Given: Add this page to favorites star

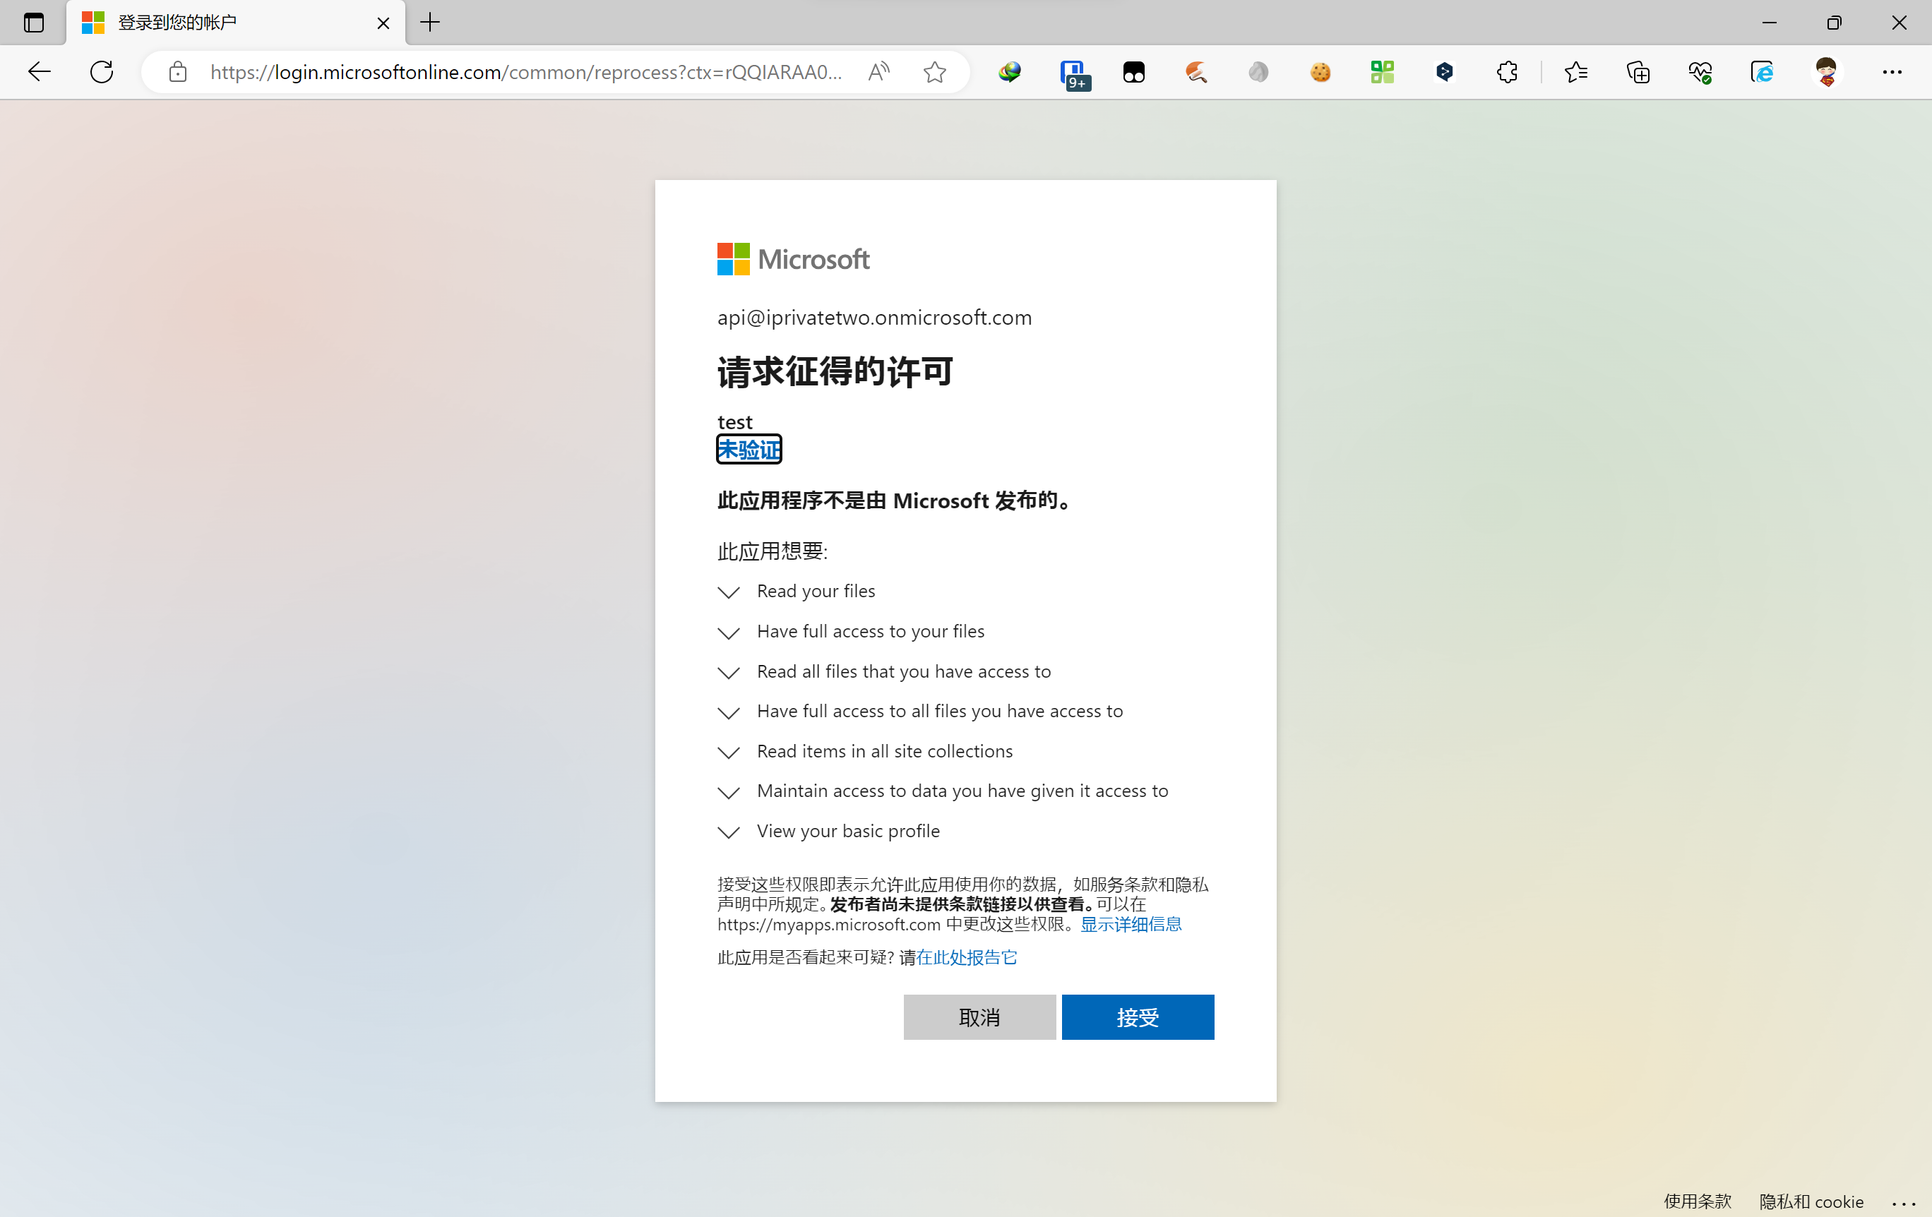Looking at the screenshot, I should [x=935, y=72].
